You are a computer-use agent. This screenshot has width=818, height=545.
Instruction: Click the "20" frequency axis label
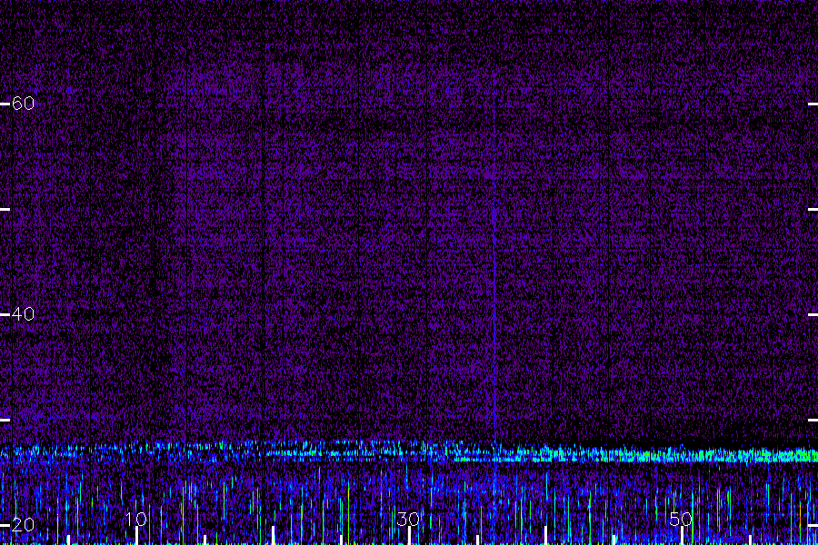24,525
